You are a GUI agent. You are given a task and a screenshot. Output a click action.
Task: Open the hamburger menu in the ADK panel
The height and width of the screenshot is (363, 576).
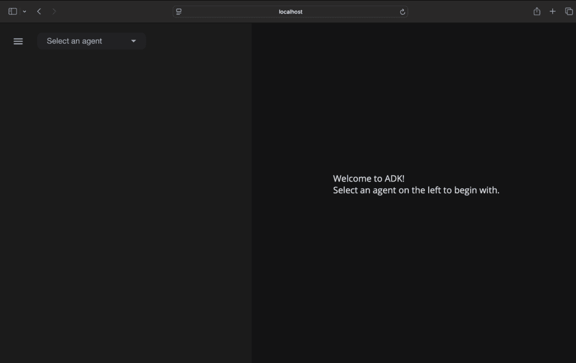[x=18, y=41]
